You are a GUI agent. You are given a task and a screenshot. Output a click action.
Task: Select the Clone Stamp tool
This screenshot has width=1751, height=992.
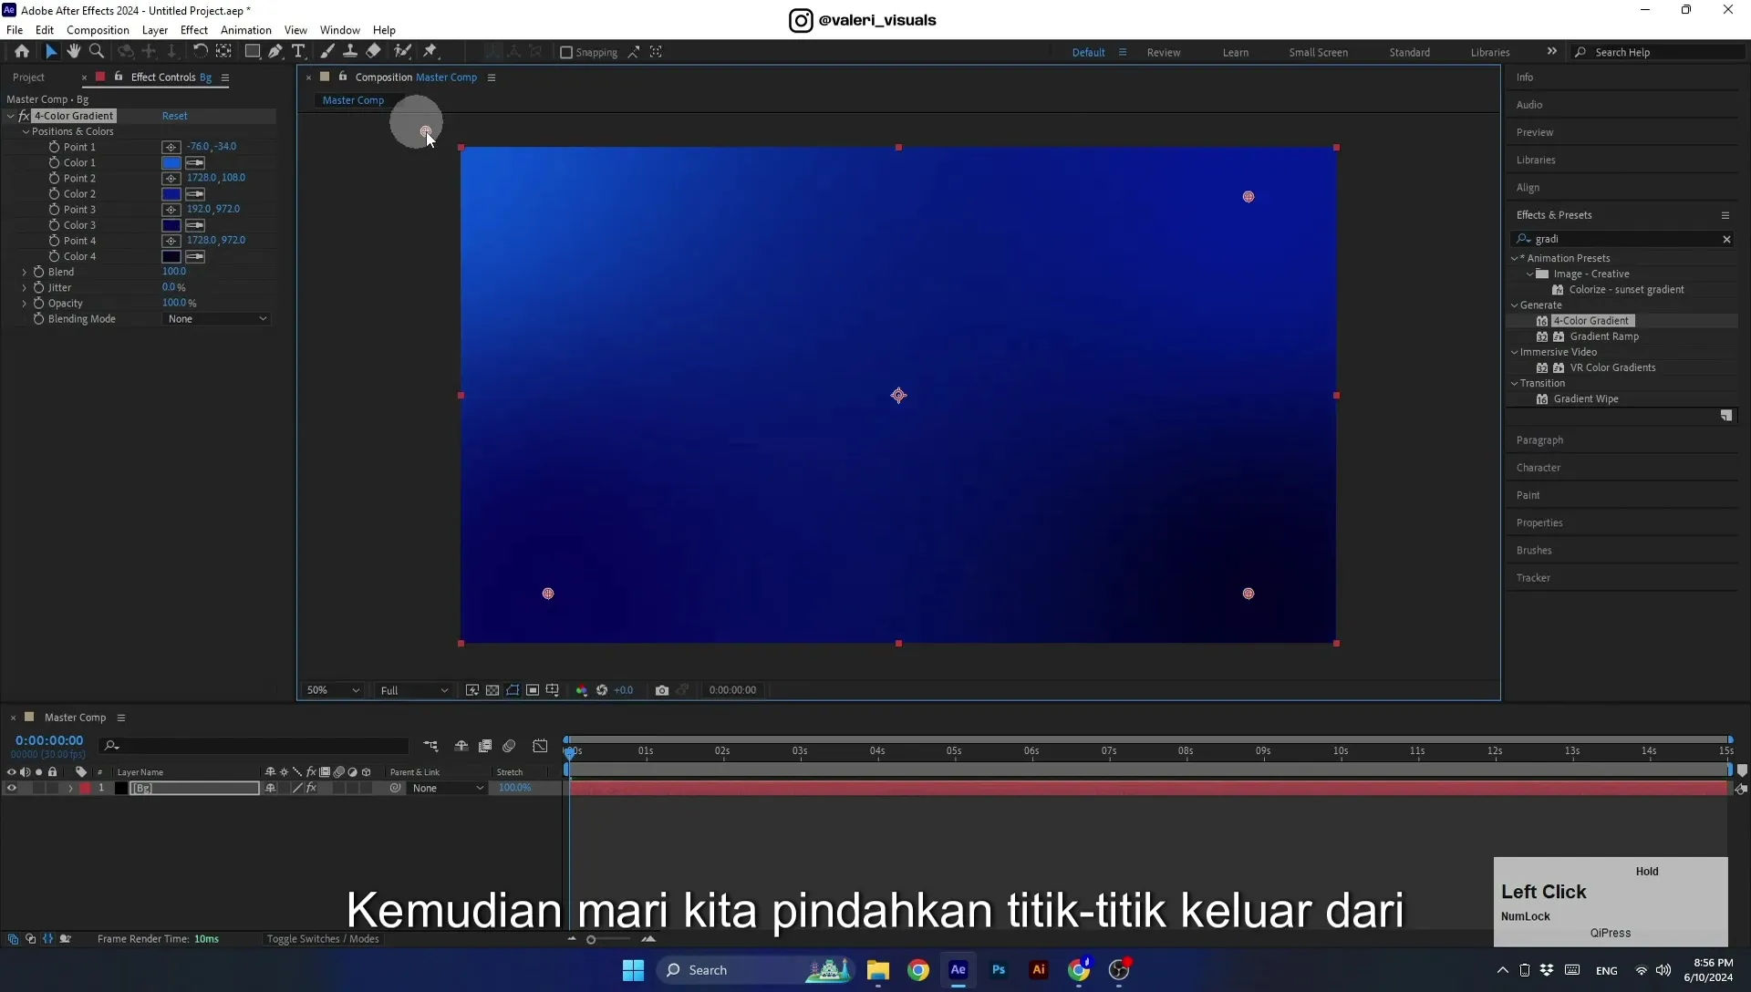350,52
